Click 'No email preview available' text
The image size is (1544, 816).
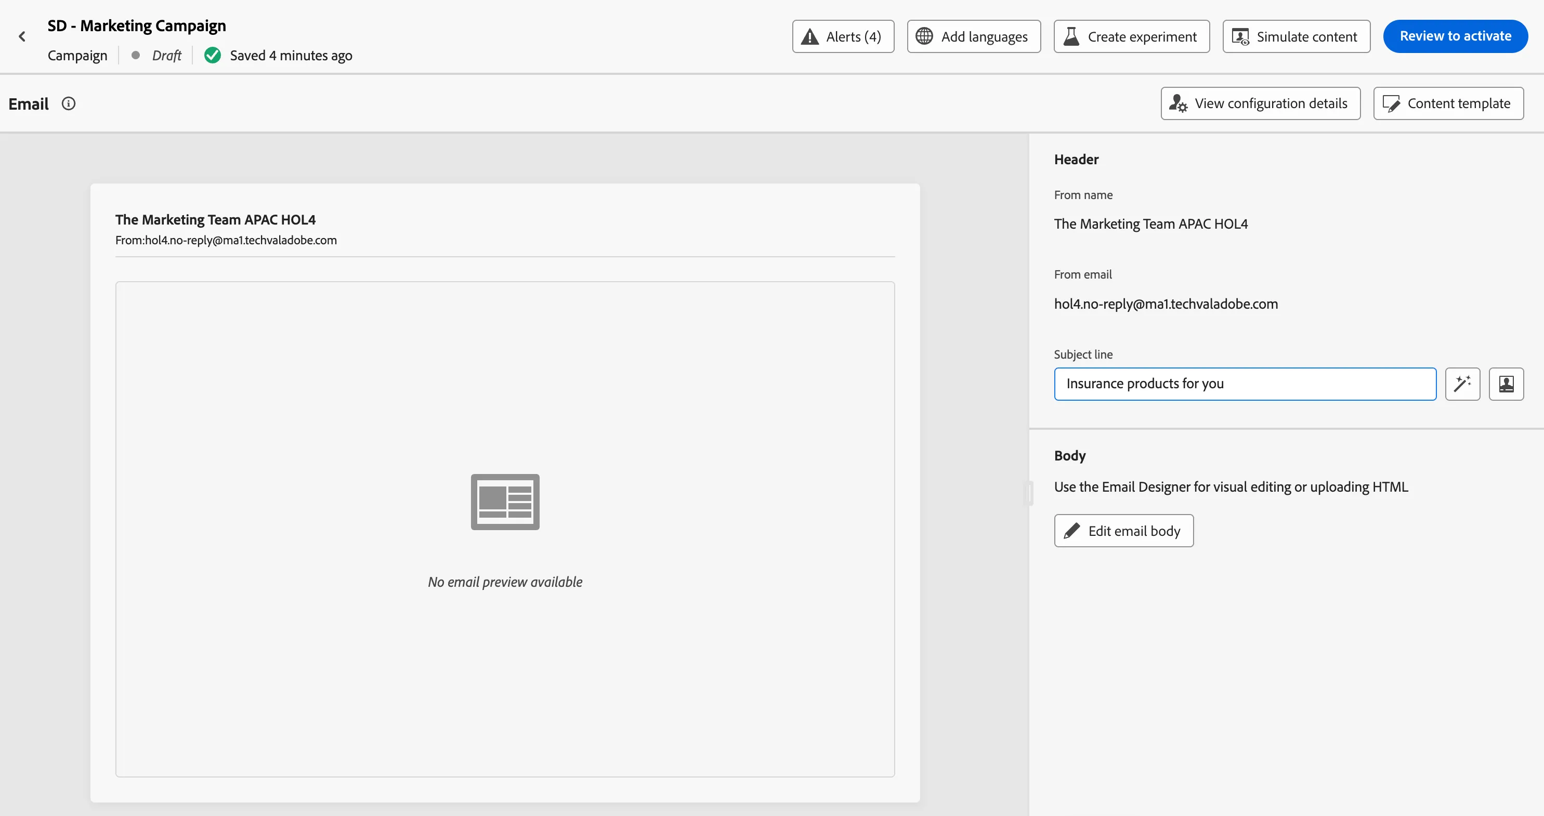coord(505,582)
